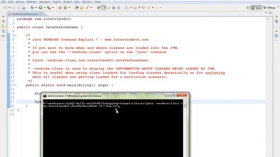Open the Type Hierarchy sidebar icon
The image size is (280, 157).
point(3,31)
